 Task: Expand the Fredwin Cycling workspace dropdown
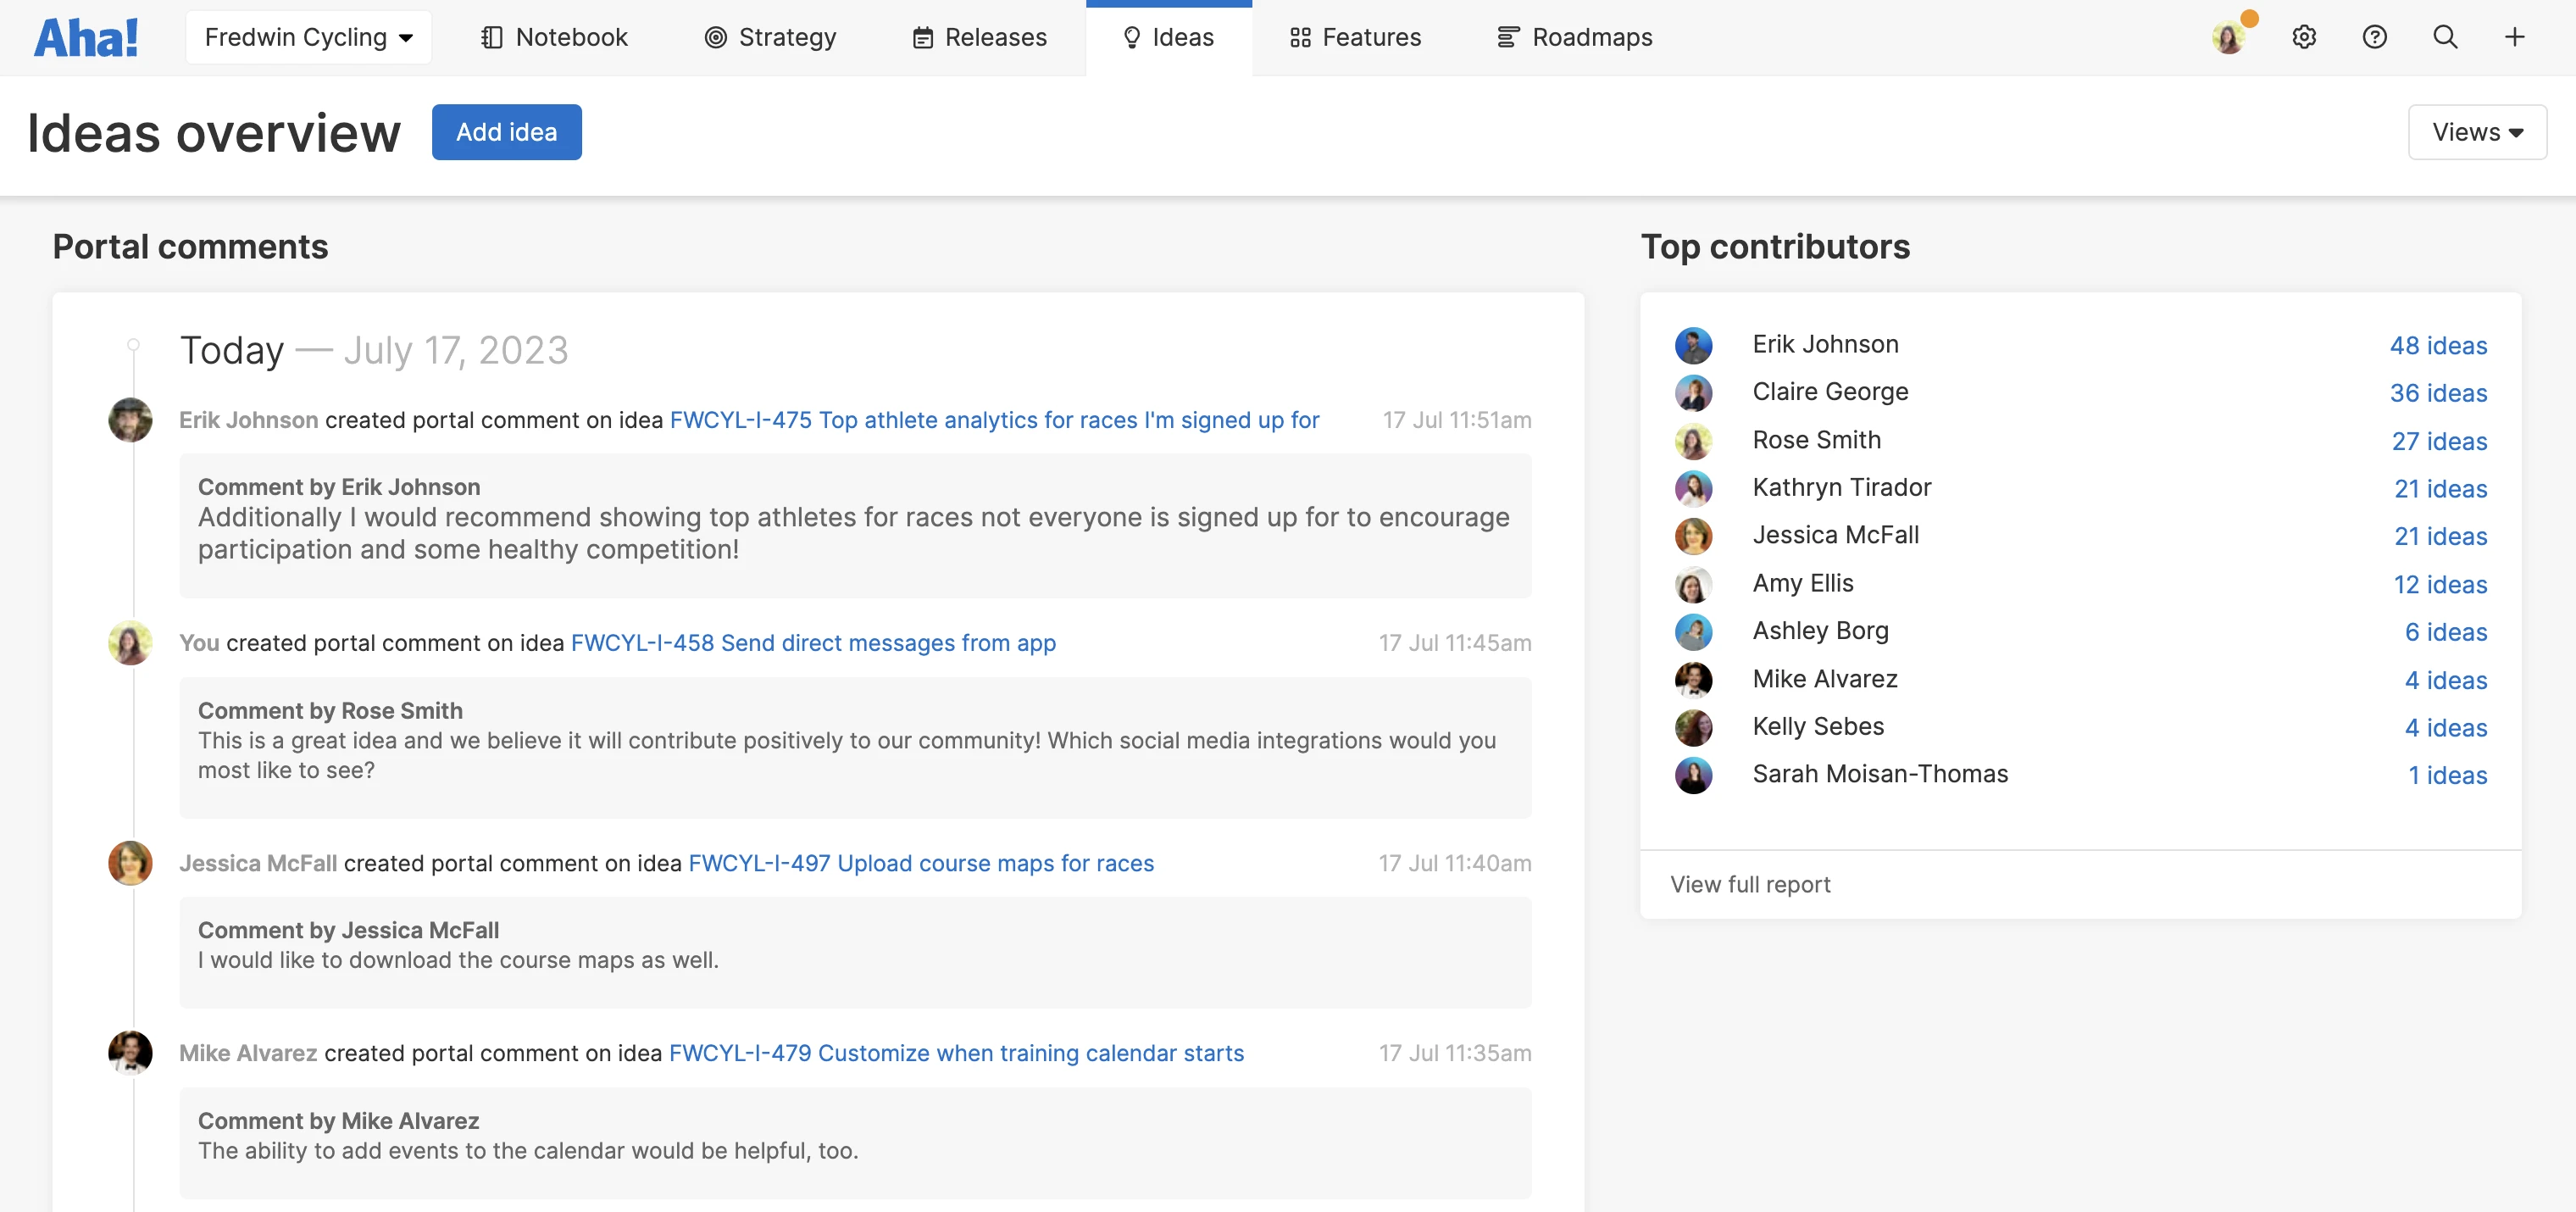tap(308, 37)
